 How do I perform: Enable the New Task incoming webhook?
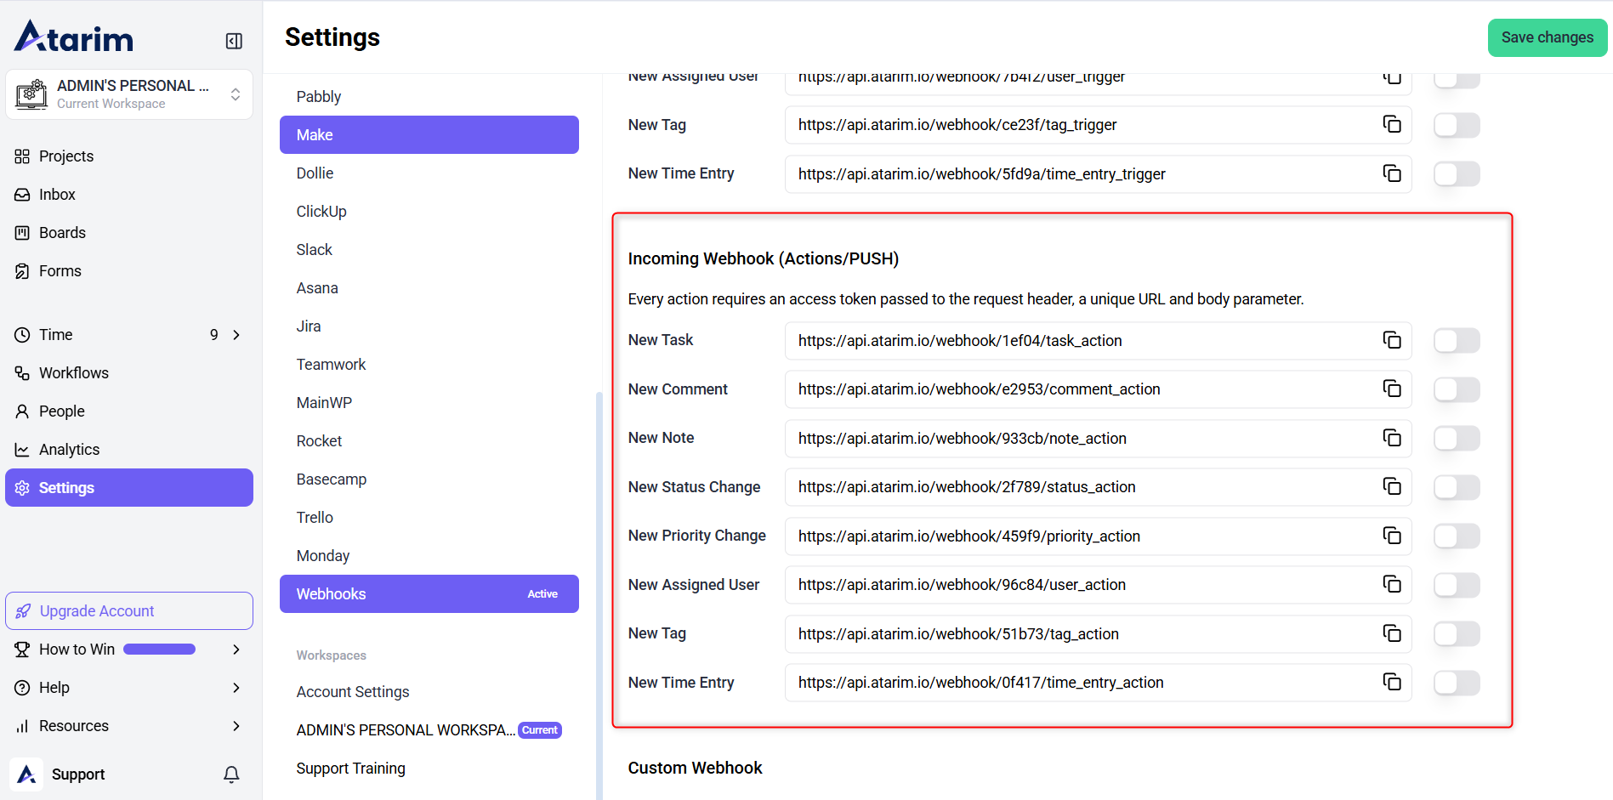[1456, 341]
